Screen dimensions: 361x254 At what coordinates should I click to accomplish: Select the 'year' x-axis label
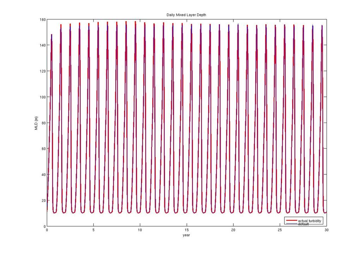pyautogui.click(x=186, y=235)
